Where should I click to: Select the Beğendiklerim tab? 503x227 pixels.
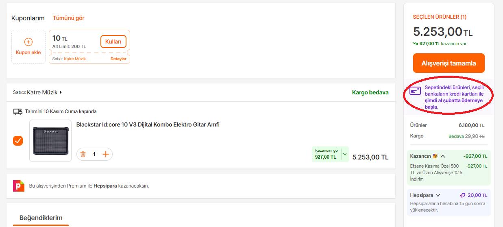click(41, 218)
